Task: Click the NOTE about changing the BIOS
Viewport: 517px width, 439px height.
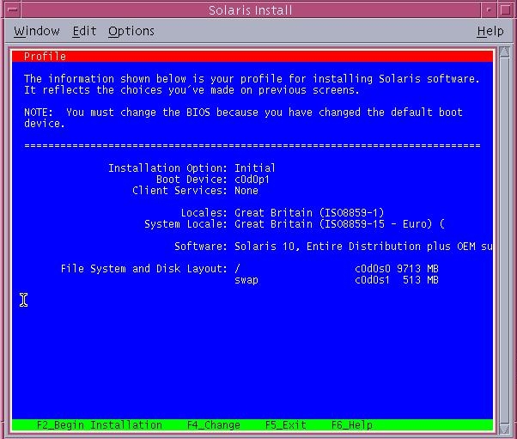Action: (x=243, y=118)
